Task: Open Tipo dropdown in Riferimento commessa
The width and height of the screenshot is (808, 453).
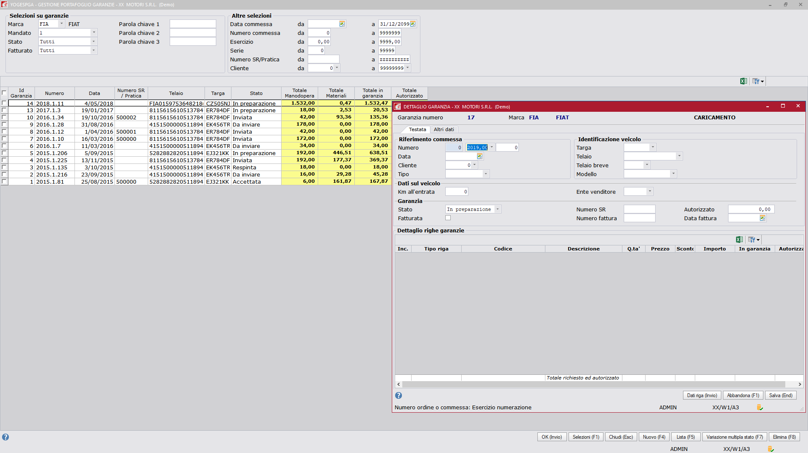Action: tap(486, 174)
